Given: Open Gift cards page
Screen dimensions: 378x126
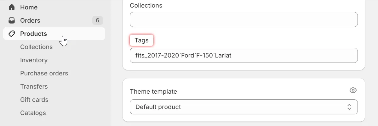Looking at the screenshot, I should pos(34,100).
